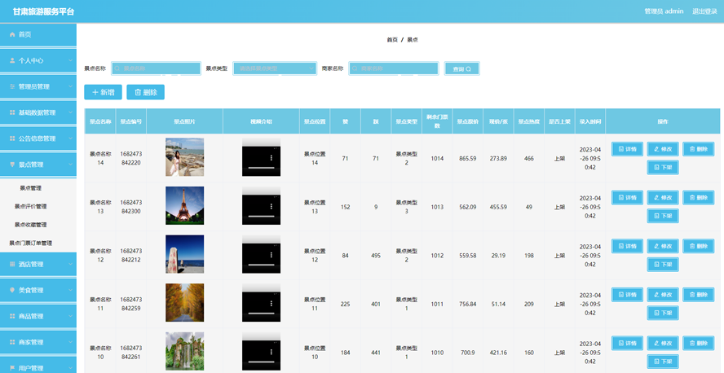
Task: Click the 景点热度 column header
Action: click(528, 121)
